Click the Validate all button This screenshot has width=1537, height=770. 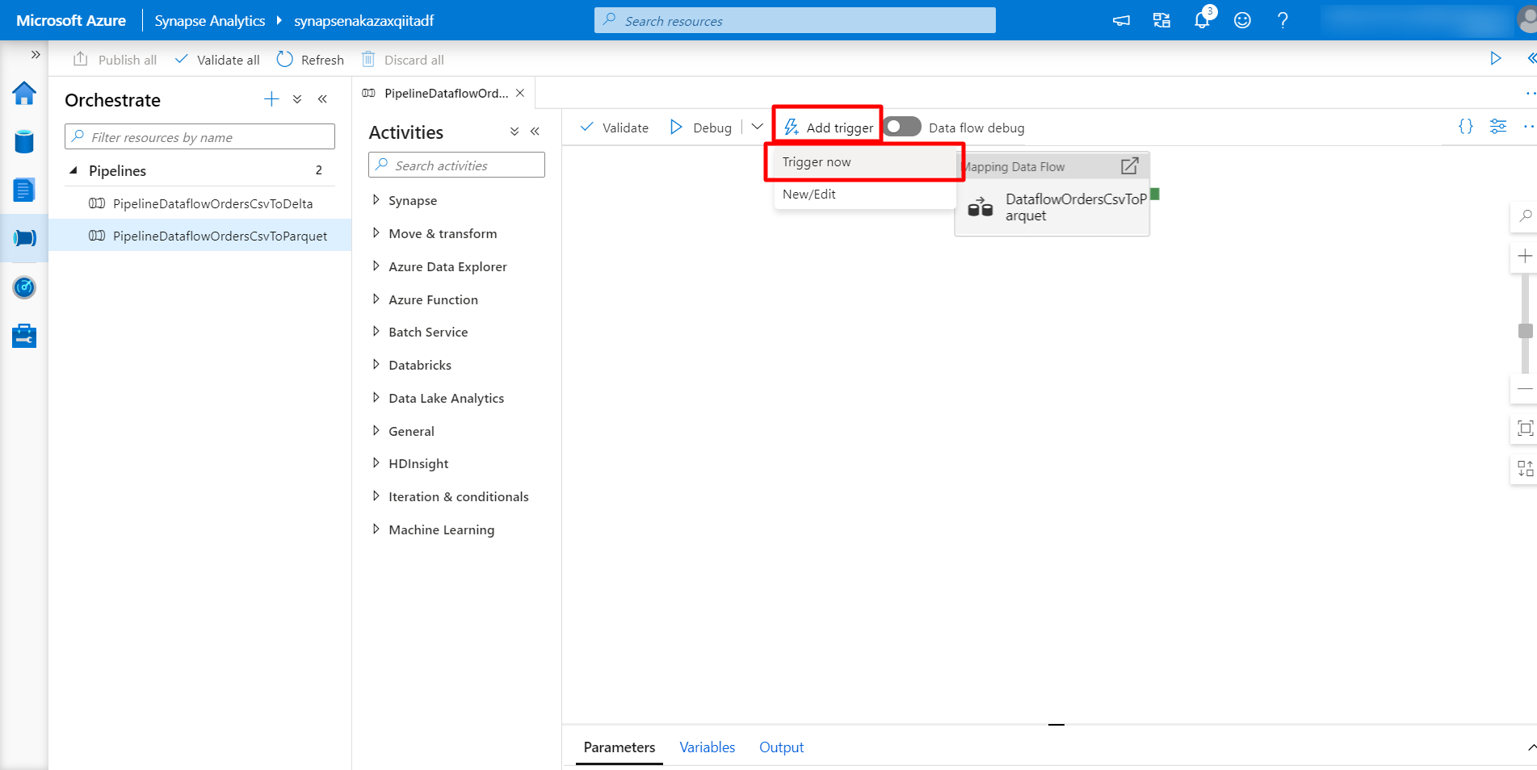pos(217,60)
